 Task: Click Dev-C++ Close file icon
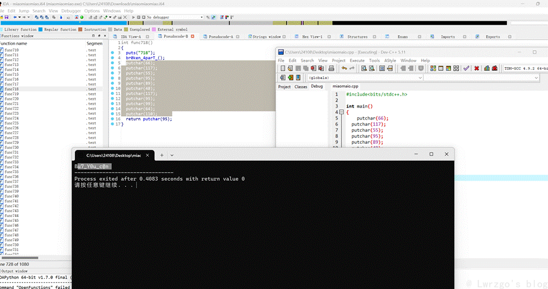pos(313,68)
